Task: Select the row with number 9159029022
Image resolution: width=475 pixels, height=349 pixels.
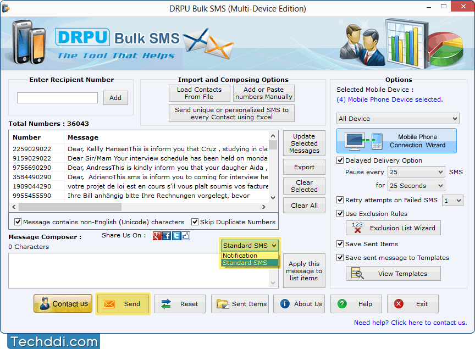Action: (x=139, y=158)
